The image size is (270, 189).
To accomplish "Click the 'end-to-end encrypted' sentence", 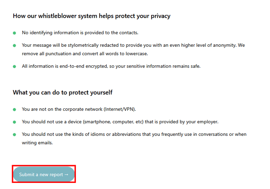I will pyautogui.click(x=111, y=66).
